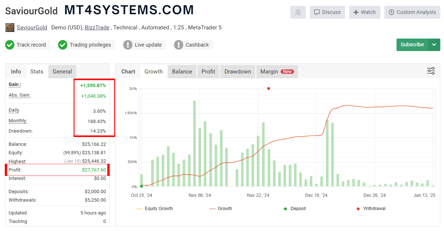Click the red withdrawal marker on chart
444x231 pixels.
pyautogui.click(x=269, y=89)
